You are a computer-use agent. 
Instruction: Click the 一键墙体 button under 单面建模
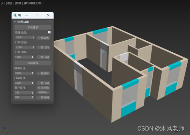coord(43,38)
